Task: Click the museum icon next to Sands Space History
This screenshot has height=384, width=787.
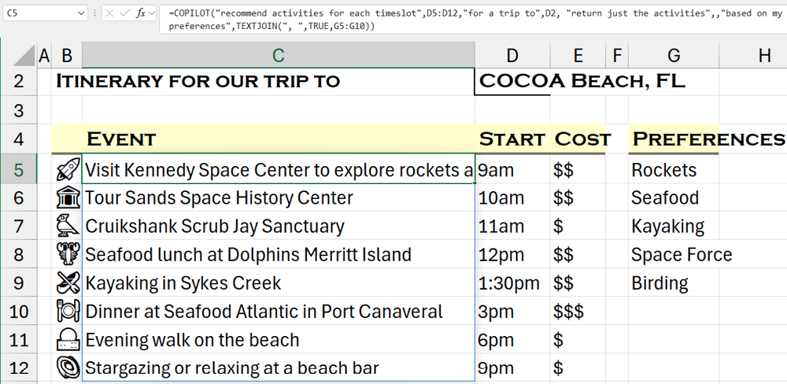Action: (x=68, y=198)
